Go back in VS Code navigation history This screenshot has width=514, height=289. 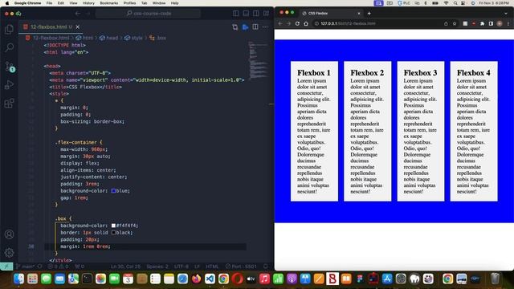coord(78,14)
